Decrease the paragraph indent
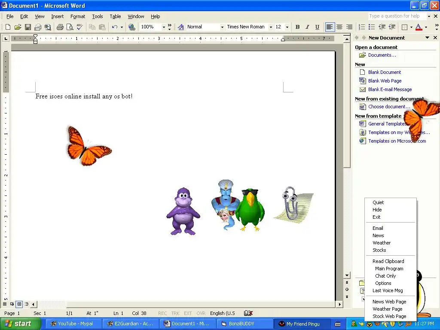The image size is (440, 330). pyautogui.click(x=382, y=27)
